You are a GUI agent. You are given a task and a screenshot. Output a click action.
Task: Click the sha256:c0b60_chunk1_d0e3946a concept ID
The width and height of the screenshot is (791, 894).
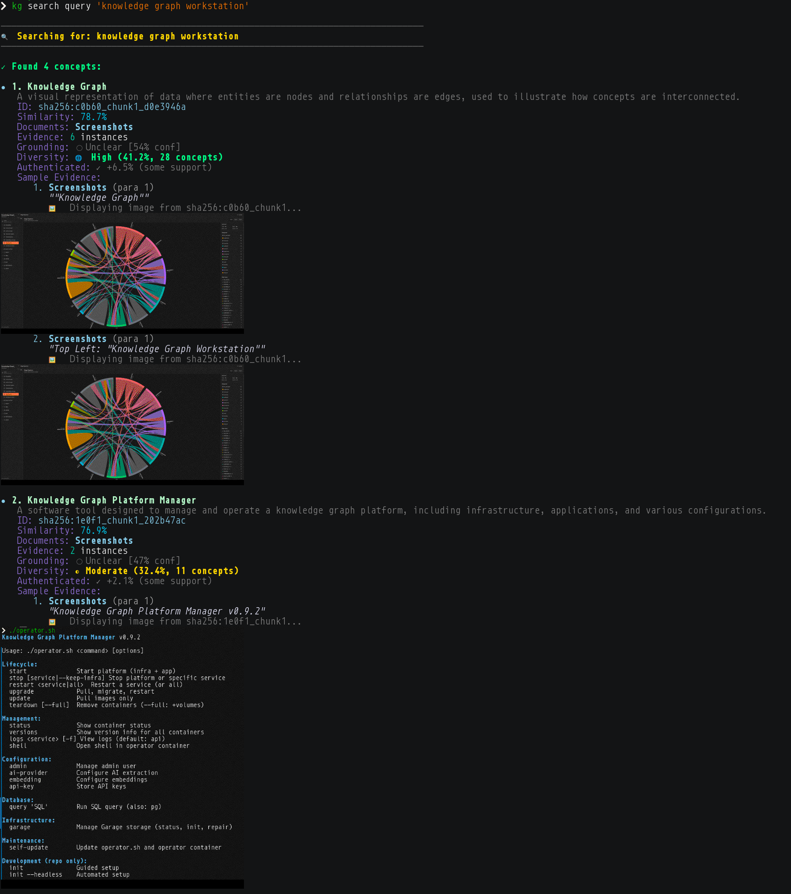111,107
